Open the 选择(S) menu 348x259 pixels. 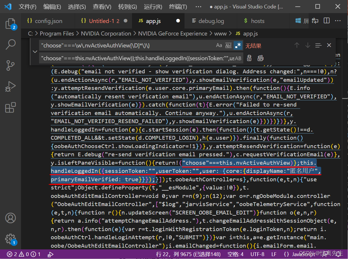click(77, 7)
